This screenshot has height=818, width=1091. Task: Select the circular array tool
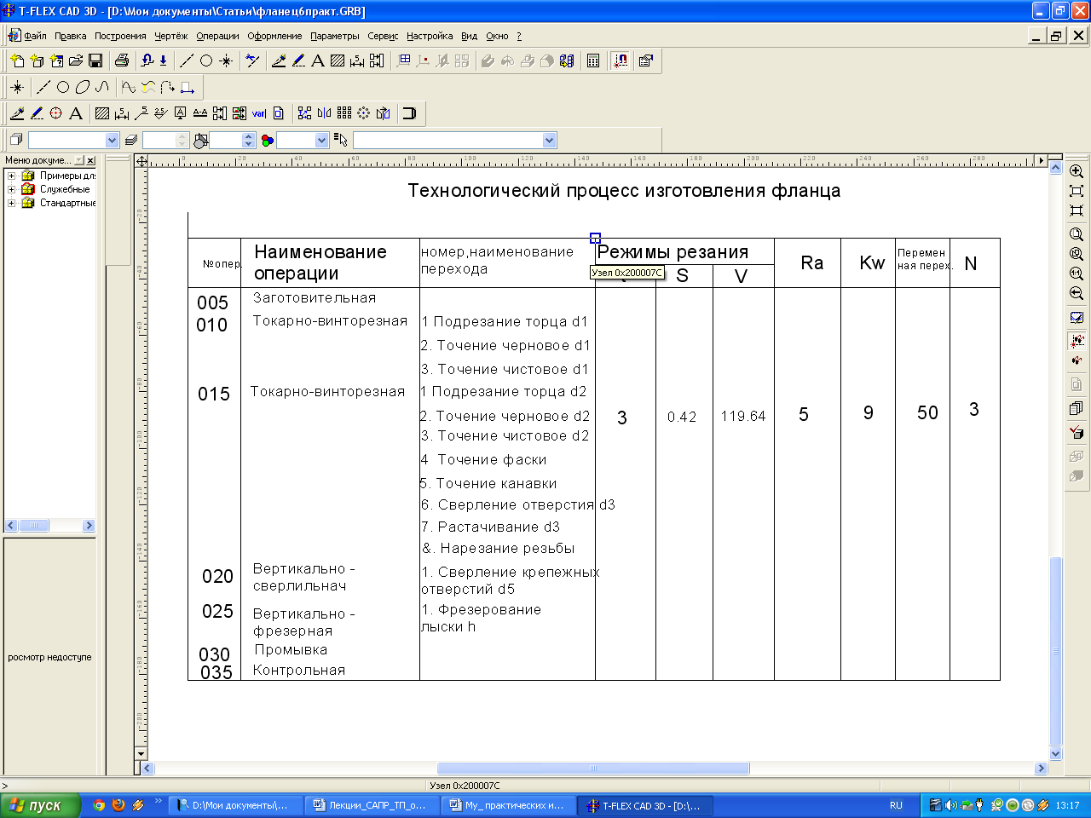click(x=363, y=113)
